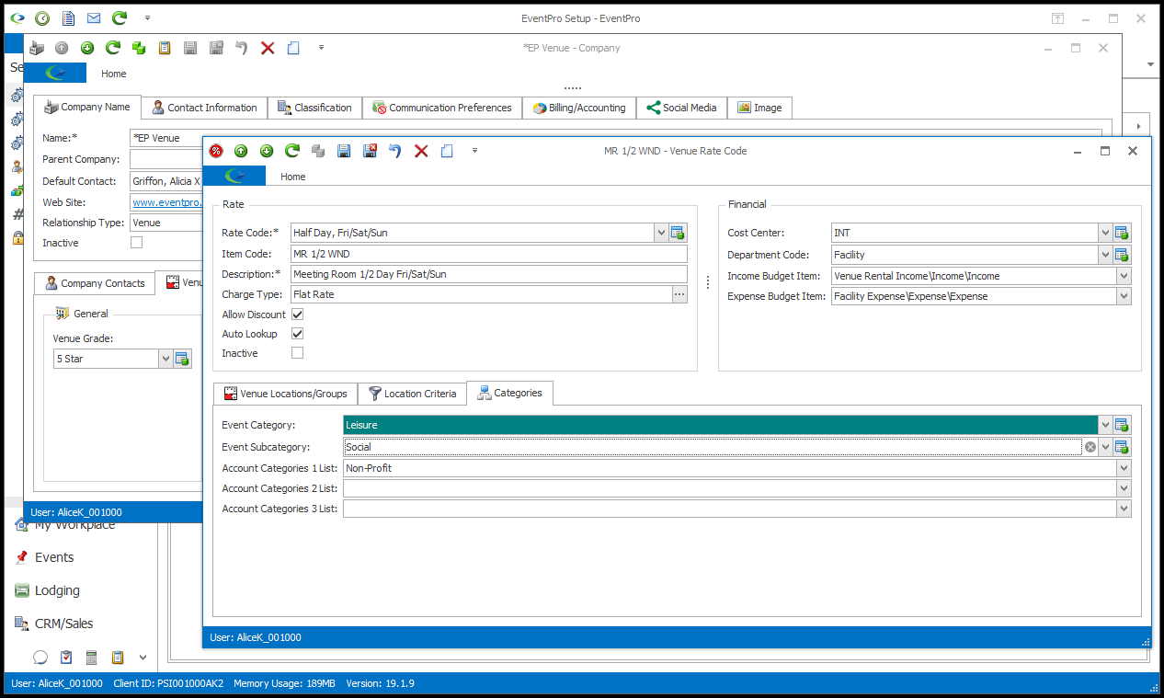Expand the Department Code dropdown

coord(1105,255)
